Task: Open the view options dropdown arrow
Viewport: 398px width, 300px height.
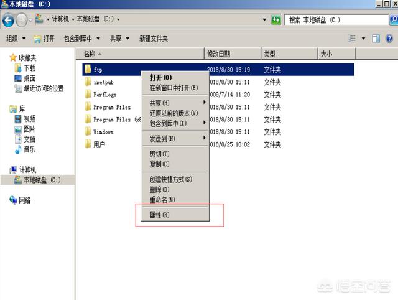Action: coord(363,39)
